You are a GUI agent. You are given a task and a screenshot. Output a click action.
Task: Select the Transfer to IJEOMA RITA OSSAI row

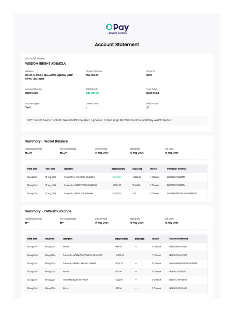(116, 280)
